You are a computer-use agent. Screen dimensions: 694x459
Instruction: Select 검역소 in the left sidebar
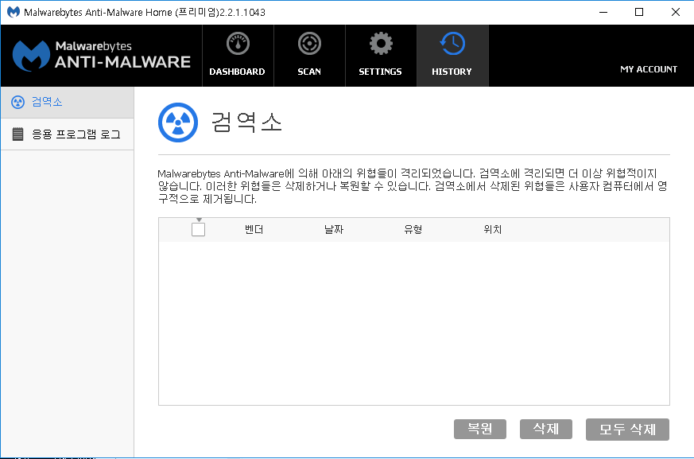pos(68,103)
